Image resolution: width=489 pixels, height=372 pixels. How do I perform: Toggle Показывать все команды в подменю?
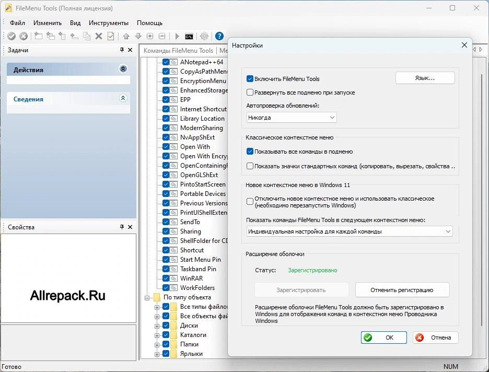[x=250, y=152]
